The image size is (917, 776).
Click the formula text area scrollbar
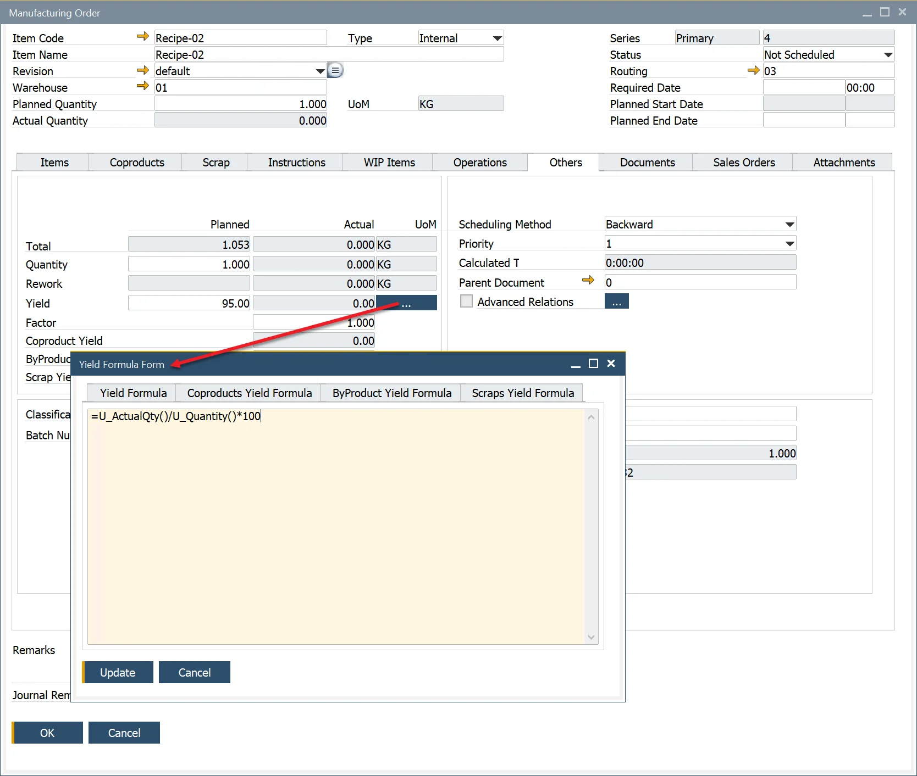pos(591,526)
